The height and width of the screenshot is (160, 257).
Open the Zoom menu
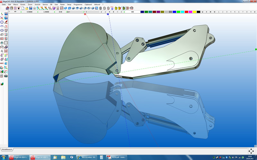pyautogui.click(x=30, y=4)
